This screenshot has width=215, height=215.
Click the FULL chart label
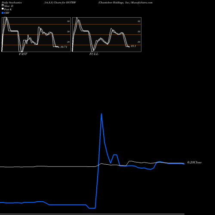94,54
